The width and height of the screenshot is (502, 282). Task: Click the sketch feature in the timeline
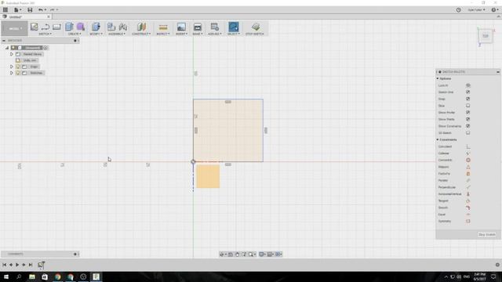[41, 265]
